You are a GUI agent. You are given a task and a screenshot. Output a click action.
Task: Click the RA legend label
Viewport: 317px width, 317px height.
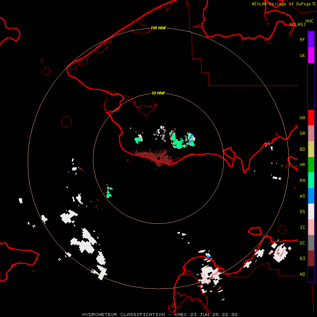tap(302, 181)
